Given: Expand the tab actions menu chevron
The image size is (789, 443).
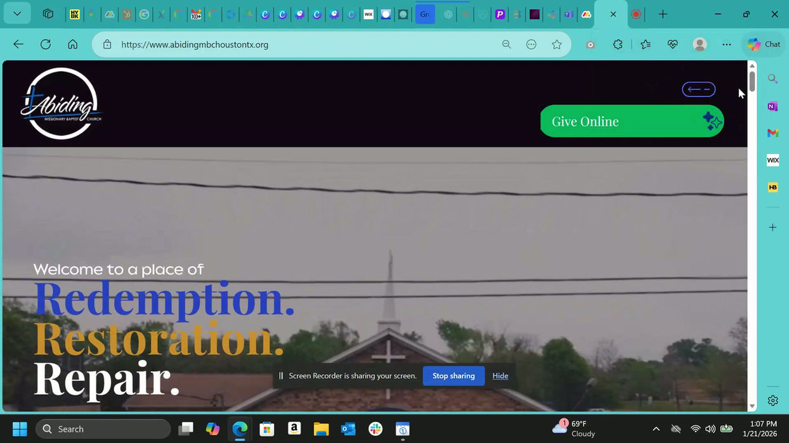Looking at the screenshot, I should pos(17,14).
